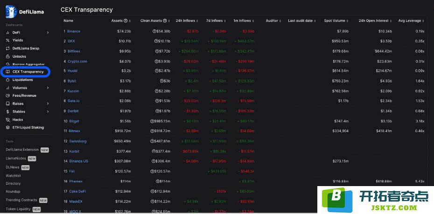Open Directory in sidebar
The width and height of the screenshot is (434, 214).
point(13,183)
